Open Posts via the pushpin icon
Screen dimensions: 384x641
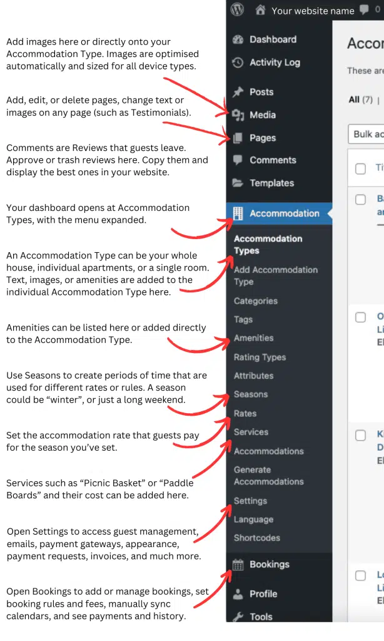click(238, 92)
